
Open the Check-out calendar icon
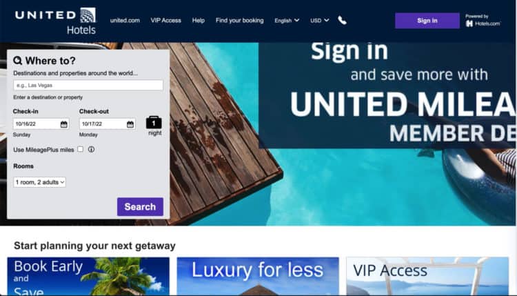[x=130, y=124]
